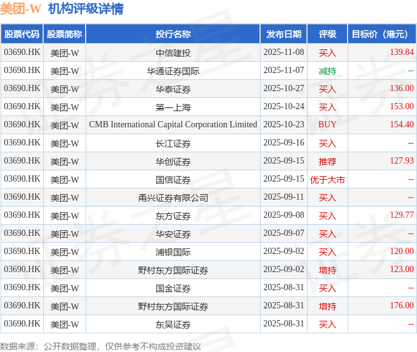Click the BUY rating
Image resolution: width=417 pixels, height=352 pixels.
[328, 124]
